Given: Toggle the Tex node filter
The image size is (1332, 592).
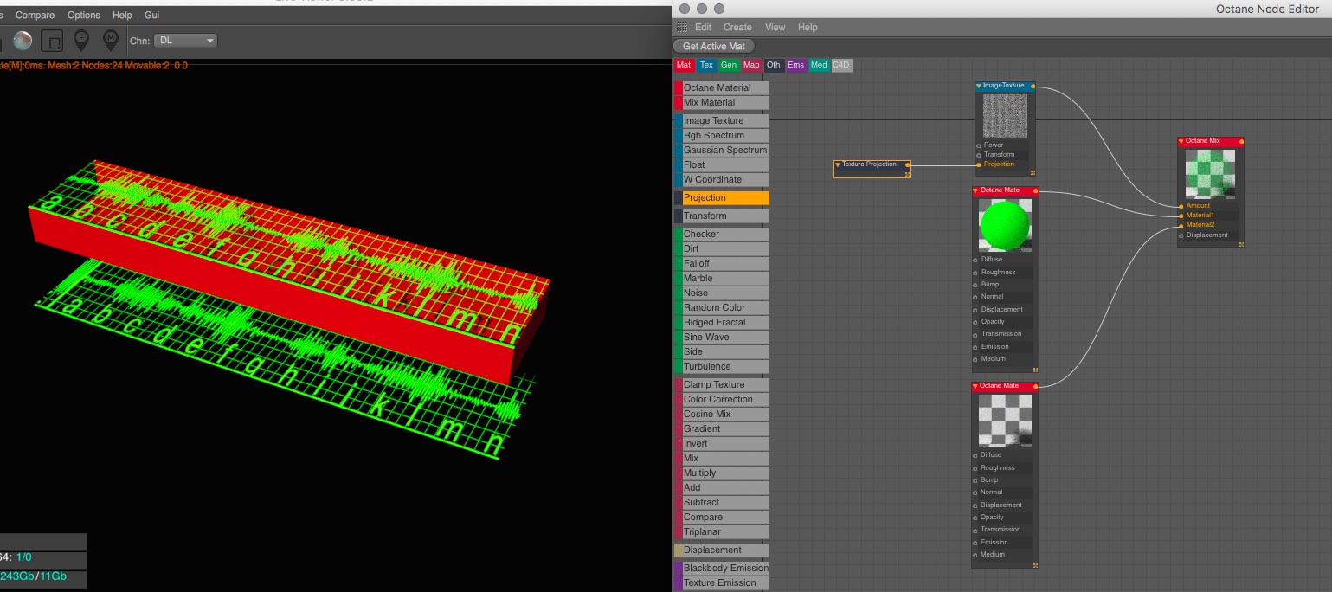Looking at the screenshot, I should (706, 65).
